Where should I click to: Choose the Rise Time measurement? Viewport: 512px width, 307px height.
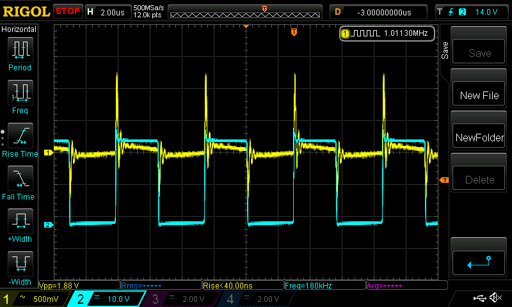[19, 139]
